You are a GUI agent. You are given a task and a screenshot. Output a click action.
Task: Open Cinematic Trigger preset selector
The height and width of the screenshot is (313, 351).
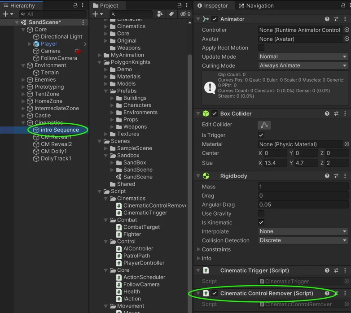click(x=336, y=270)
